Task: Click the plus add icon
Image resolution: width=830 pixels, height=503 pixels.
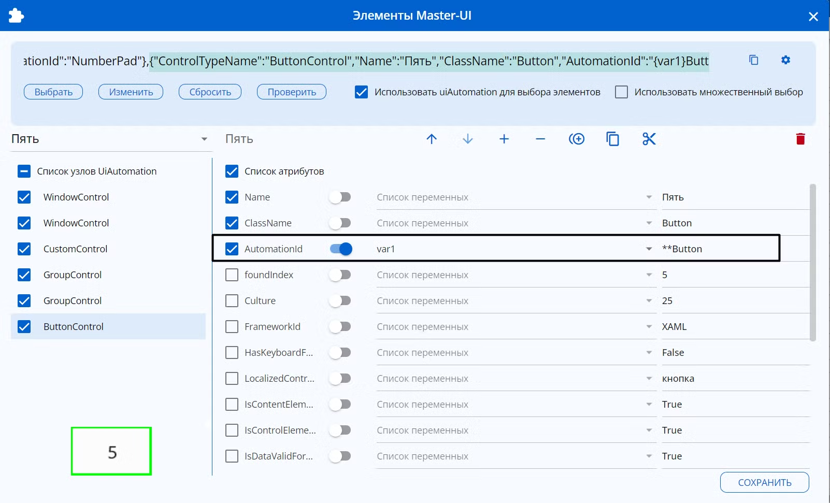Action: [x=504, y=139]
